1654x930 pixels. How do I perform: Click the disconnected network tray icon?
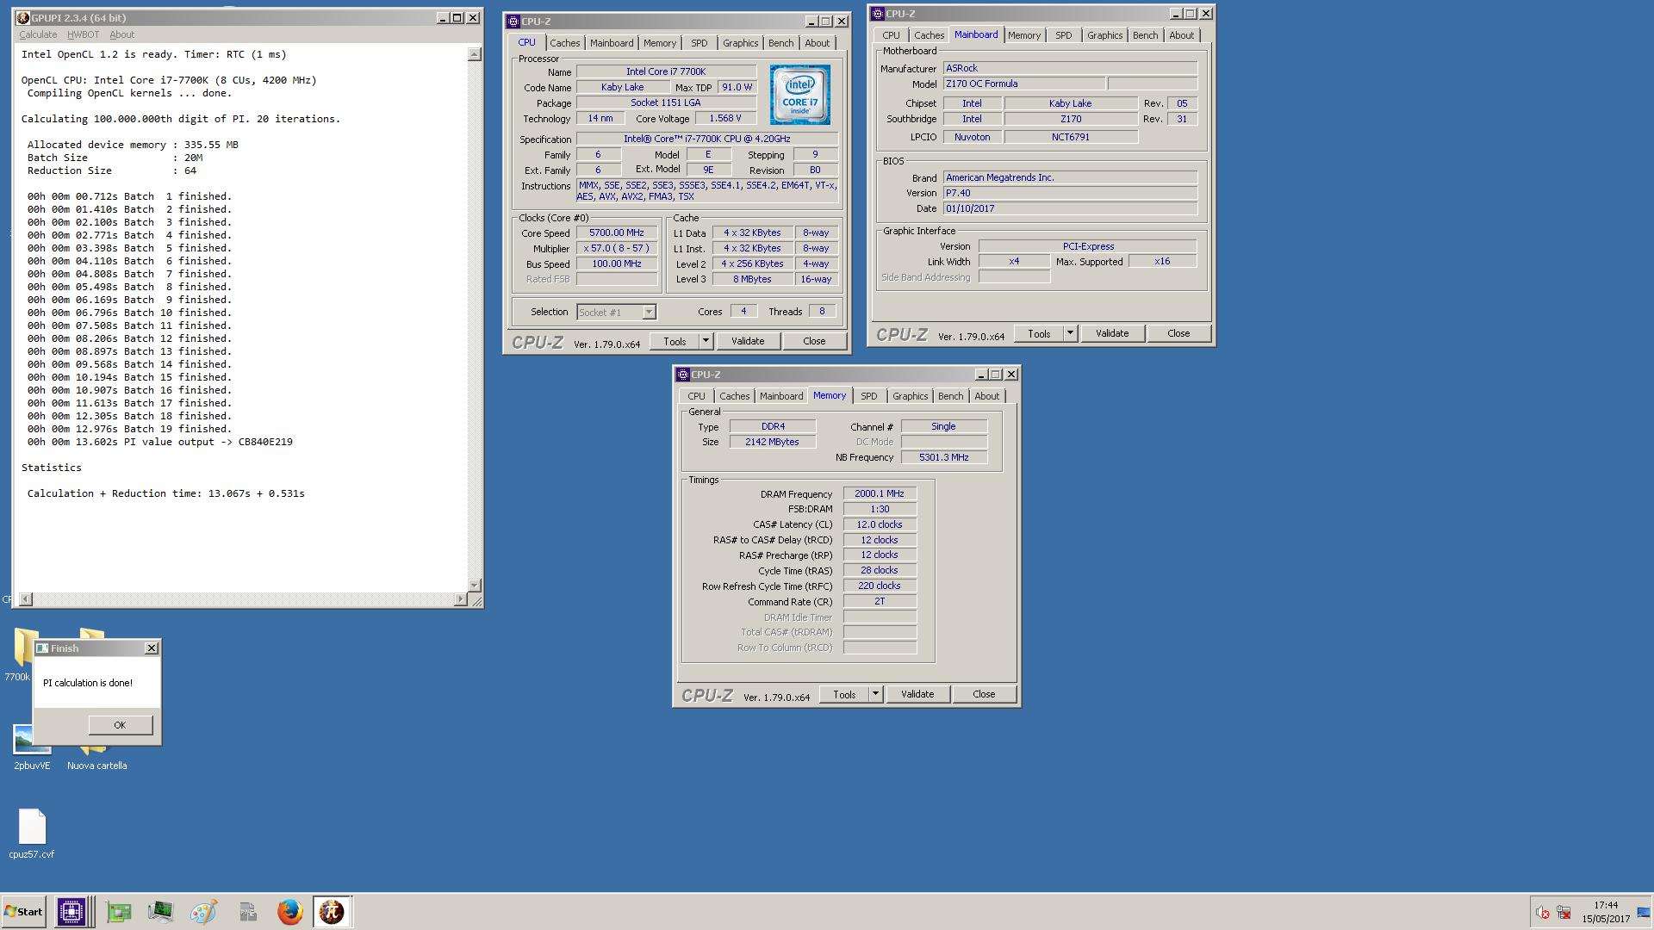[x=1564, y=912]
